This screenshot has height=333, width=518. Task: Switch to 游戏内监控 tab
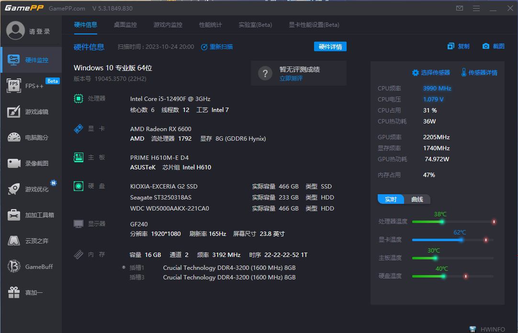168,25
